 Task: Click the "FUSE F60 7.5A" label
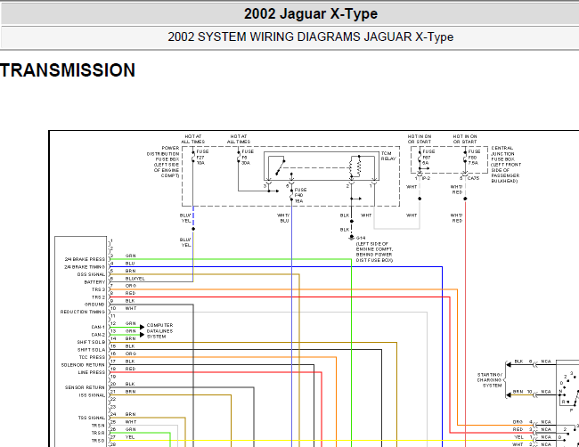(x=474, y=158)
